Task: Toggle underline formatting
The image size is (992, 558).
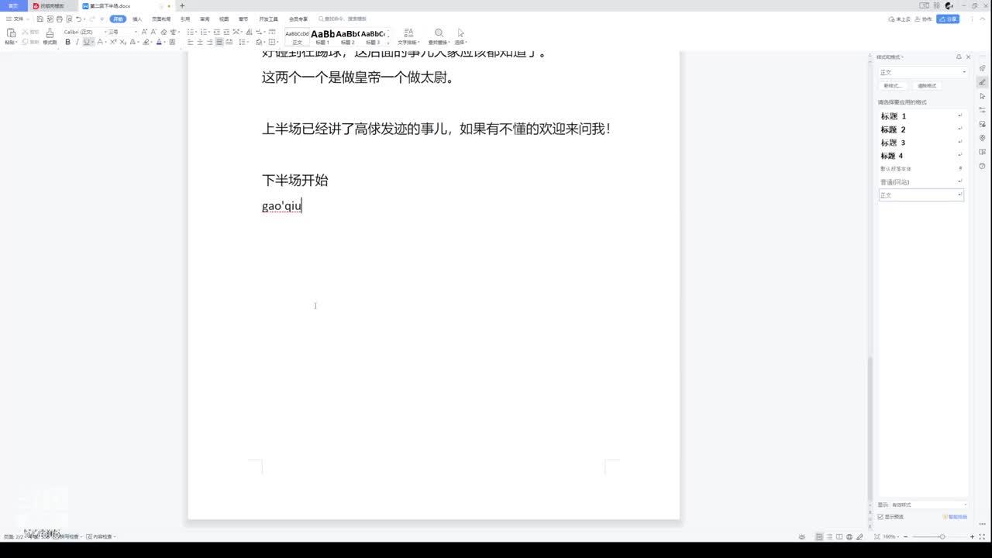Action: tap(87, 42)
